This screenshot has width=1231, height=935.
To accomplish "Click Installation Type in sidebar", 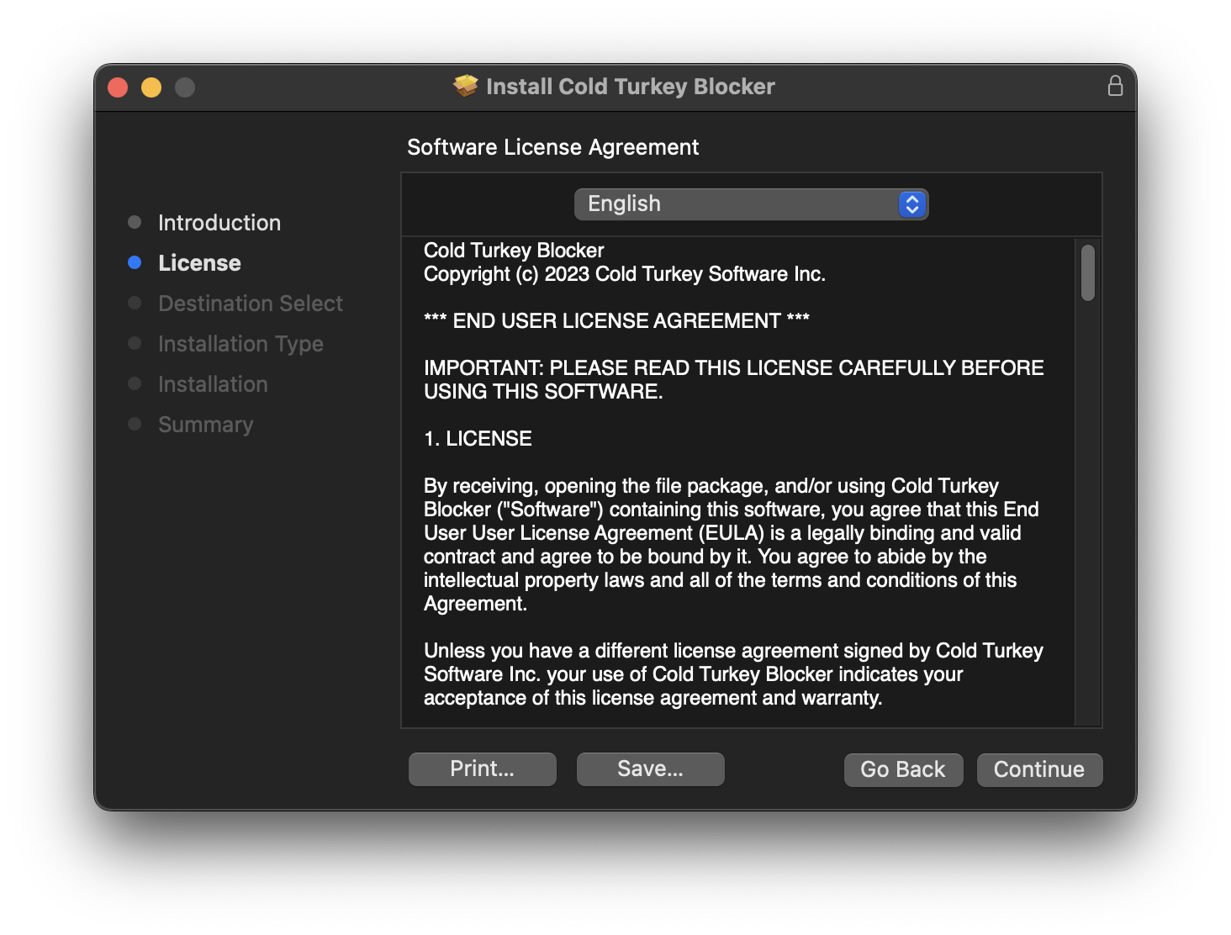I will pos(240,344).
